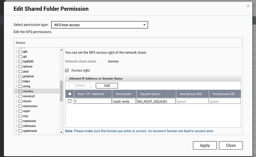This screenshot has height=157, width=256.
Task: Click the optimized folder icon
Action: (20, 131)
